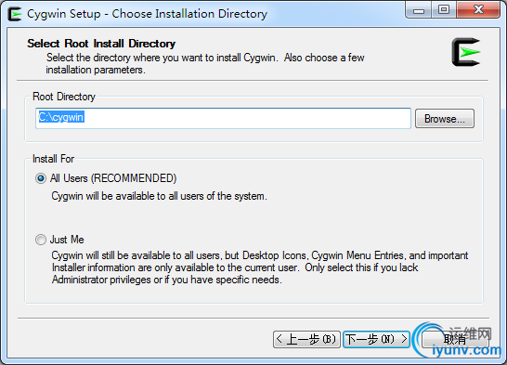The image size is (507, 365).
Task: Click the Root Directory input field
Action: point(223,118)
